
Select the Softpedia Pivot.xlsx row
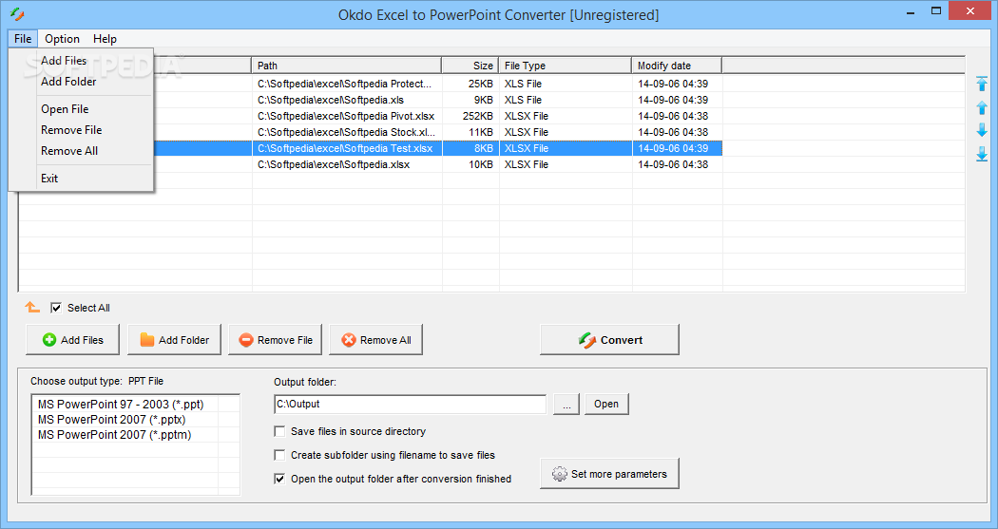pos(371,116)
